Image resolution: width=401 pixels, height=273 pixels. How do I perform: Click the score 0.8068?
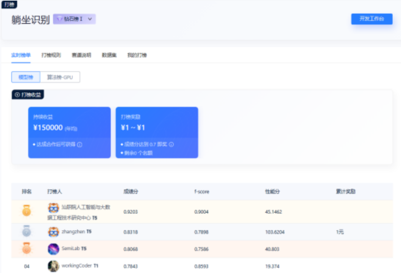coord(130,249)
